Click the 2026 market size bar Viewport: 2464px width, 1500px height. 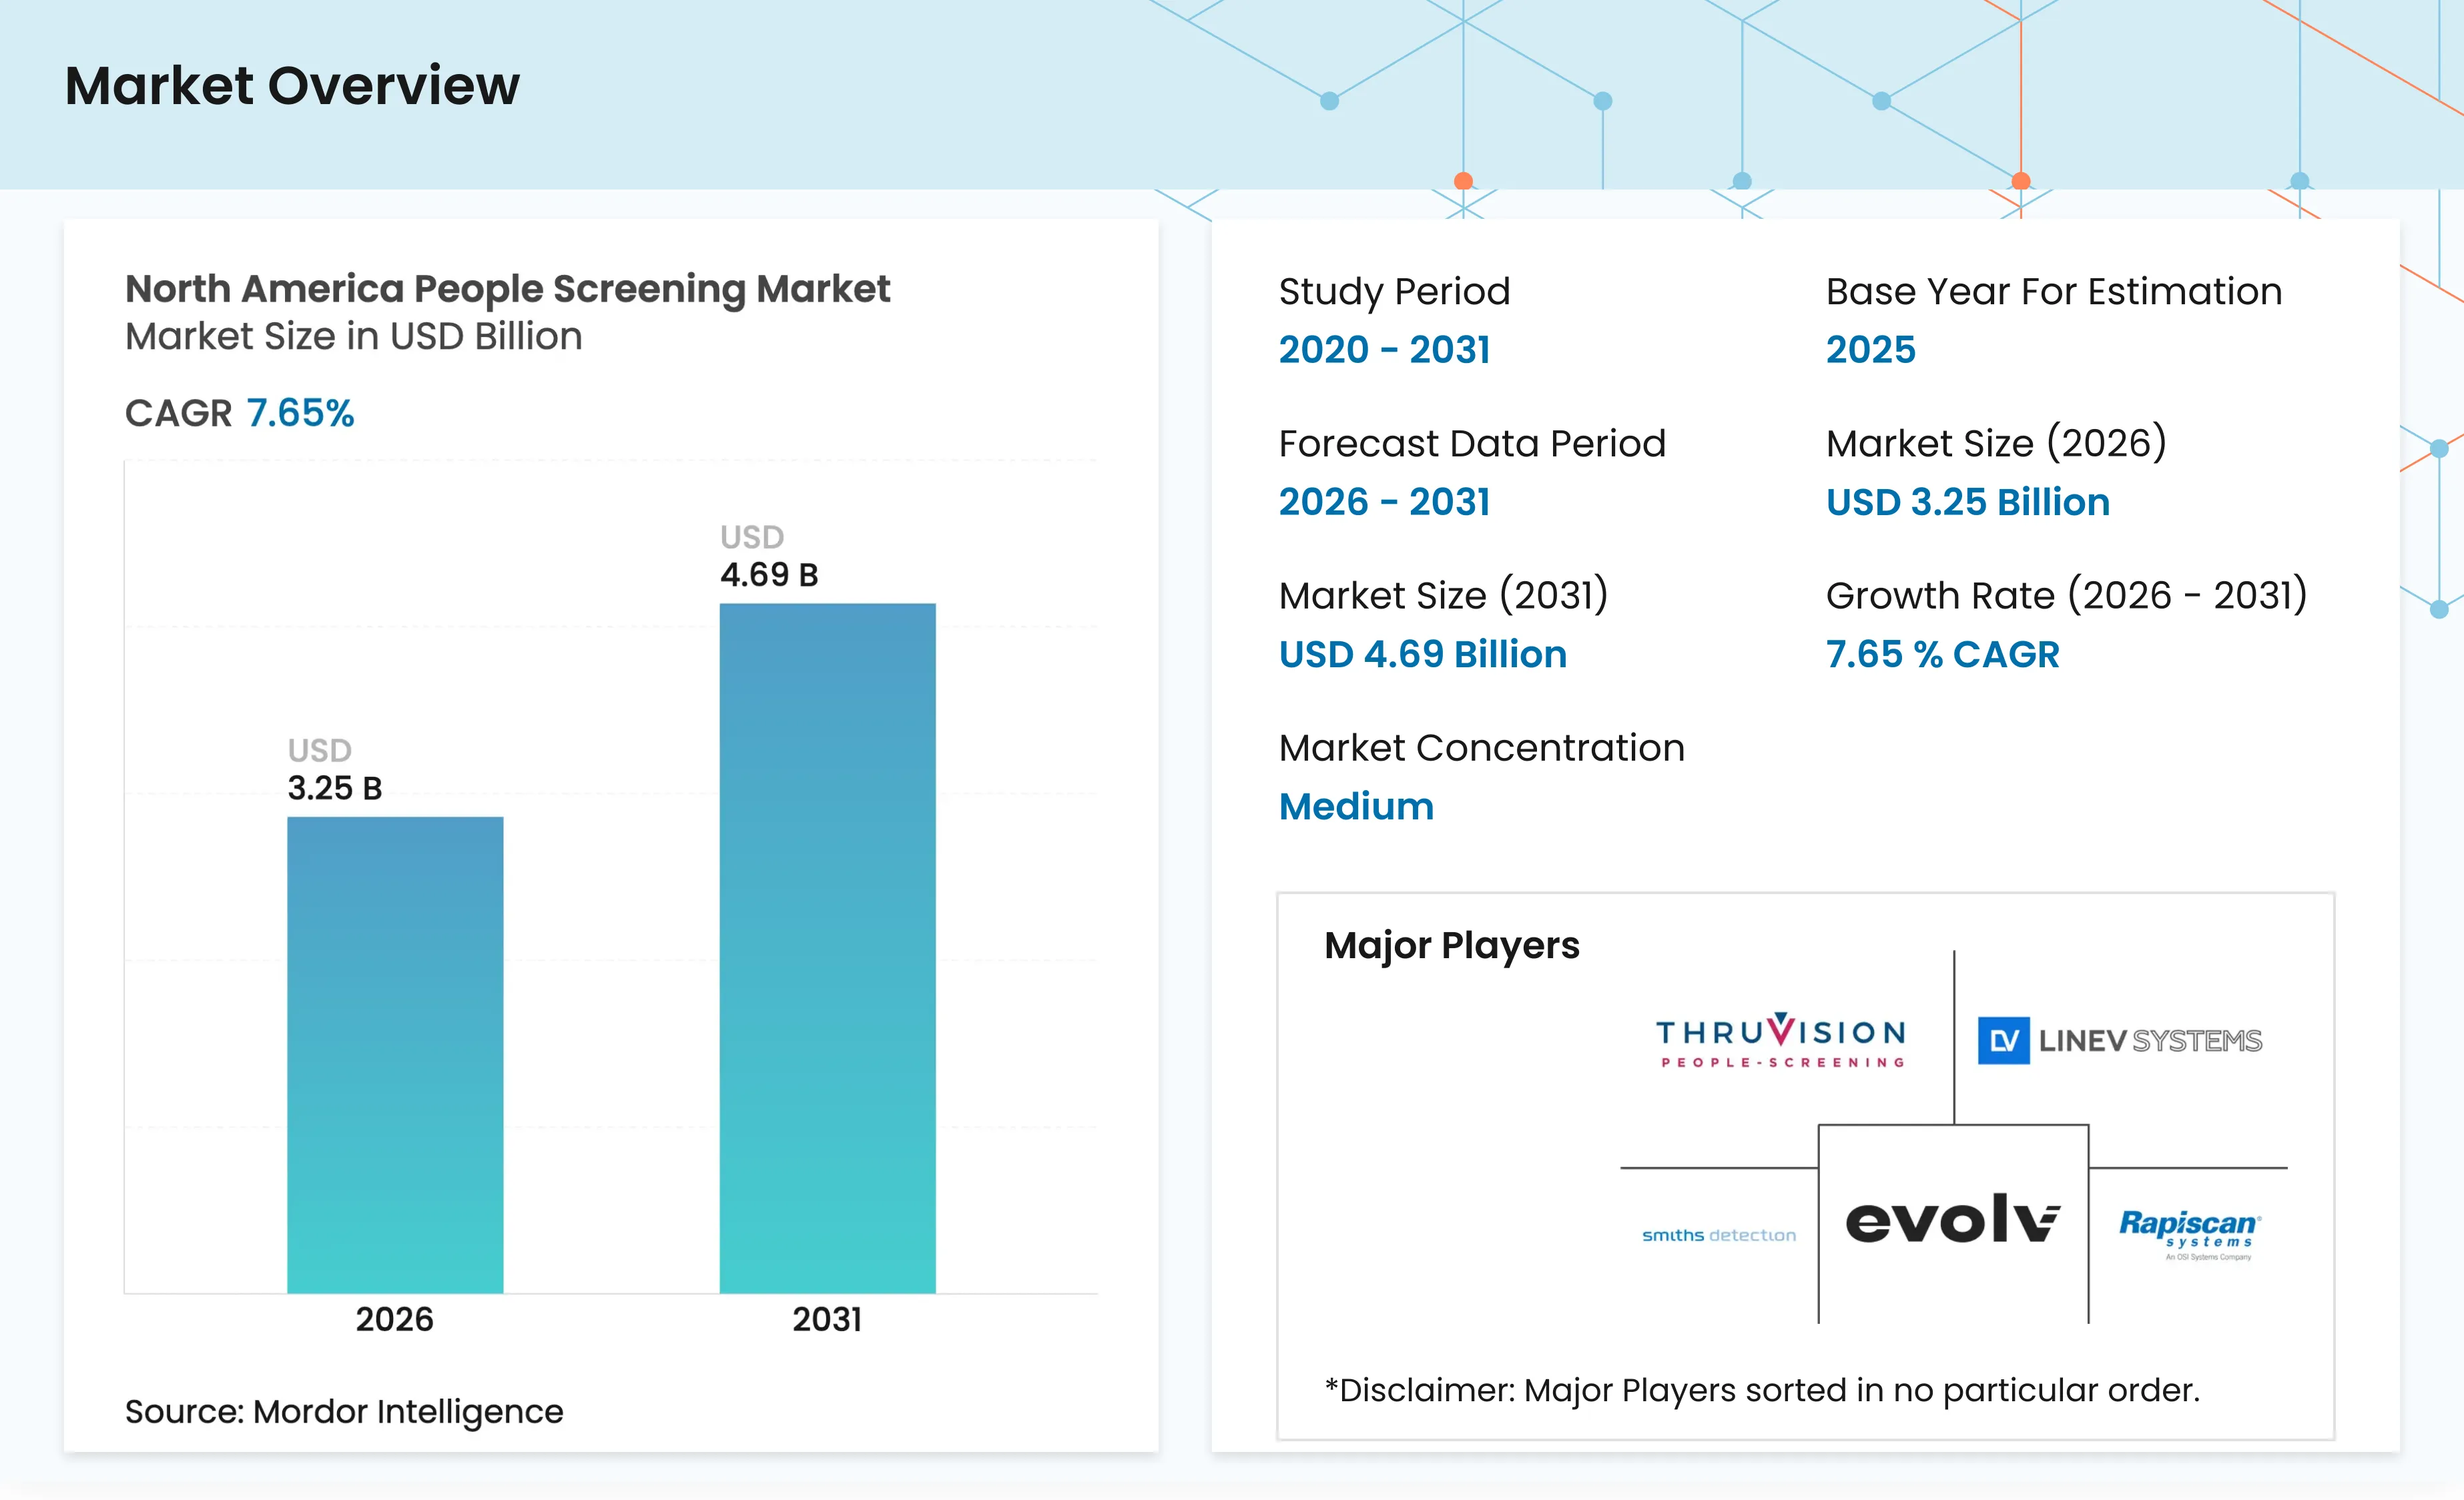(x=395, y=1055)
